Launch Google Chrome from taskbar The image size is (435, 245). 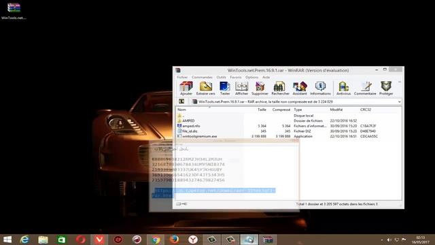point(156,240)
